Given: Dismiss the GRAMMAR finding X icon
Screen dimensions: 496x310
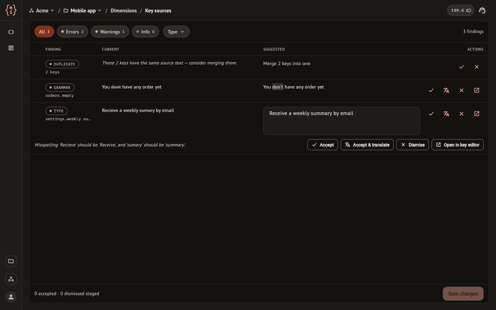Looking at the screenshot, I should [462, 90].
